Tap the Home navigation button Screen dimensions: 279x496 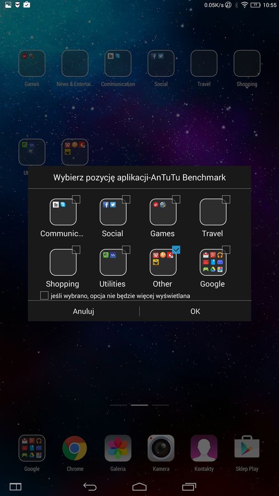click(x=139, y=486)
